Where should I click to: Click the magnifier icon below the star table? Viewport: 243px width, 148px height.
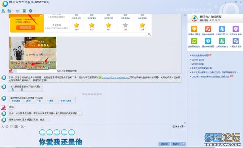tap(149, 34)
